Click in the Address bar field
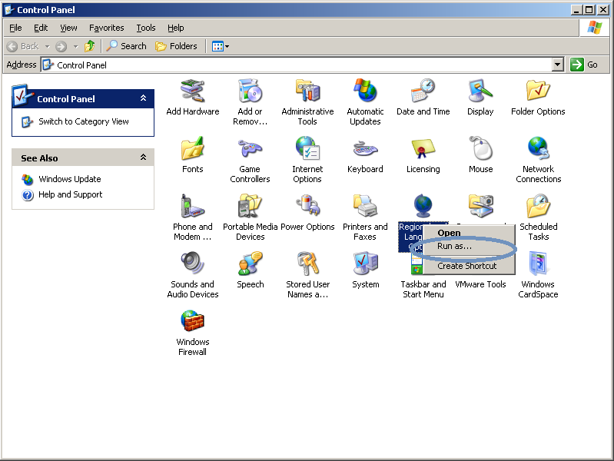 [297, 65]
